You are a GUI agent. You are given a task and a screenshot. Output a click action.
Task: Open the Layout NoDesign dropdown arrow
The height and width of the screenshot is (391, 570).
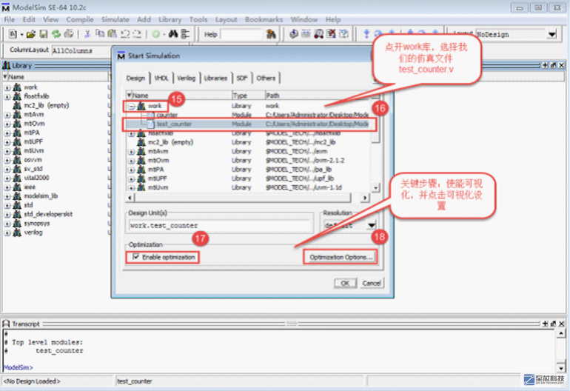tap(551, 35)
